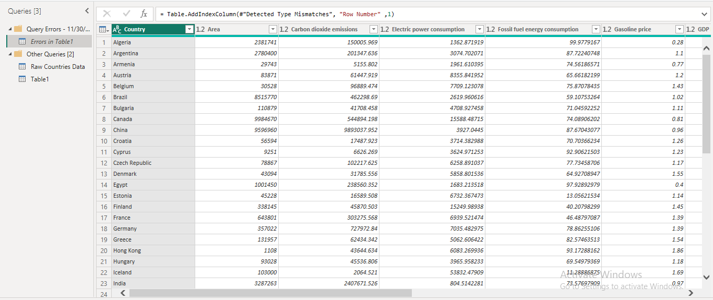Collapse the Other Queries folder group
The height and width of the screenshot is (300, 713).
click(10, 54)
